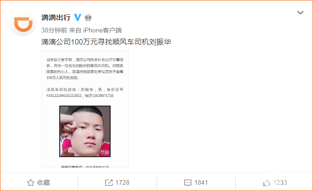
Task: Click the 1728 repost count
Action: pos(122,182)
